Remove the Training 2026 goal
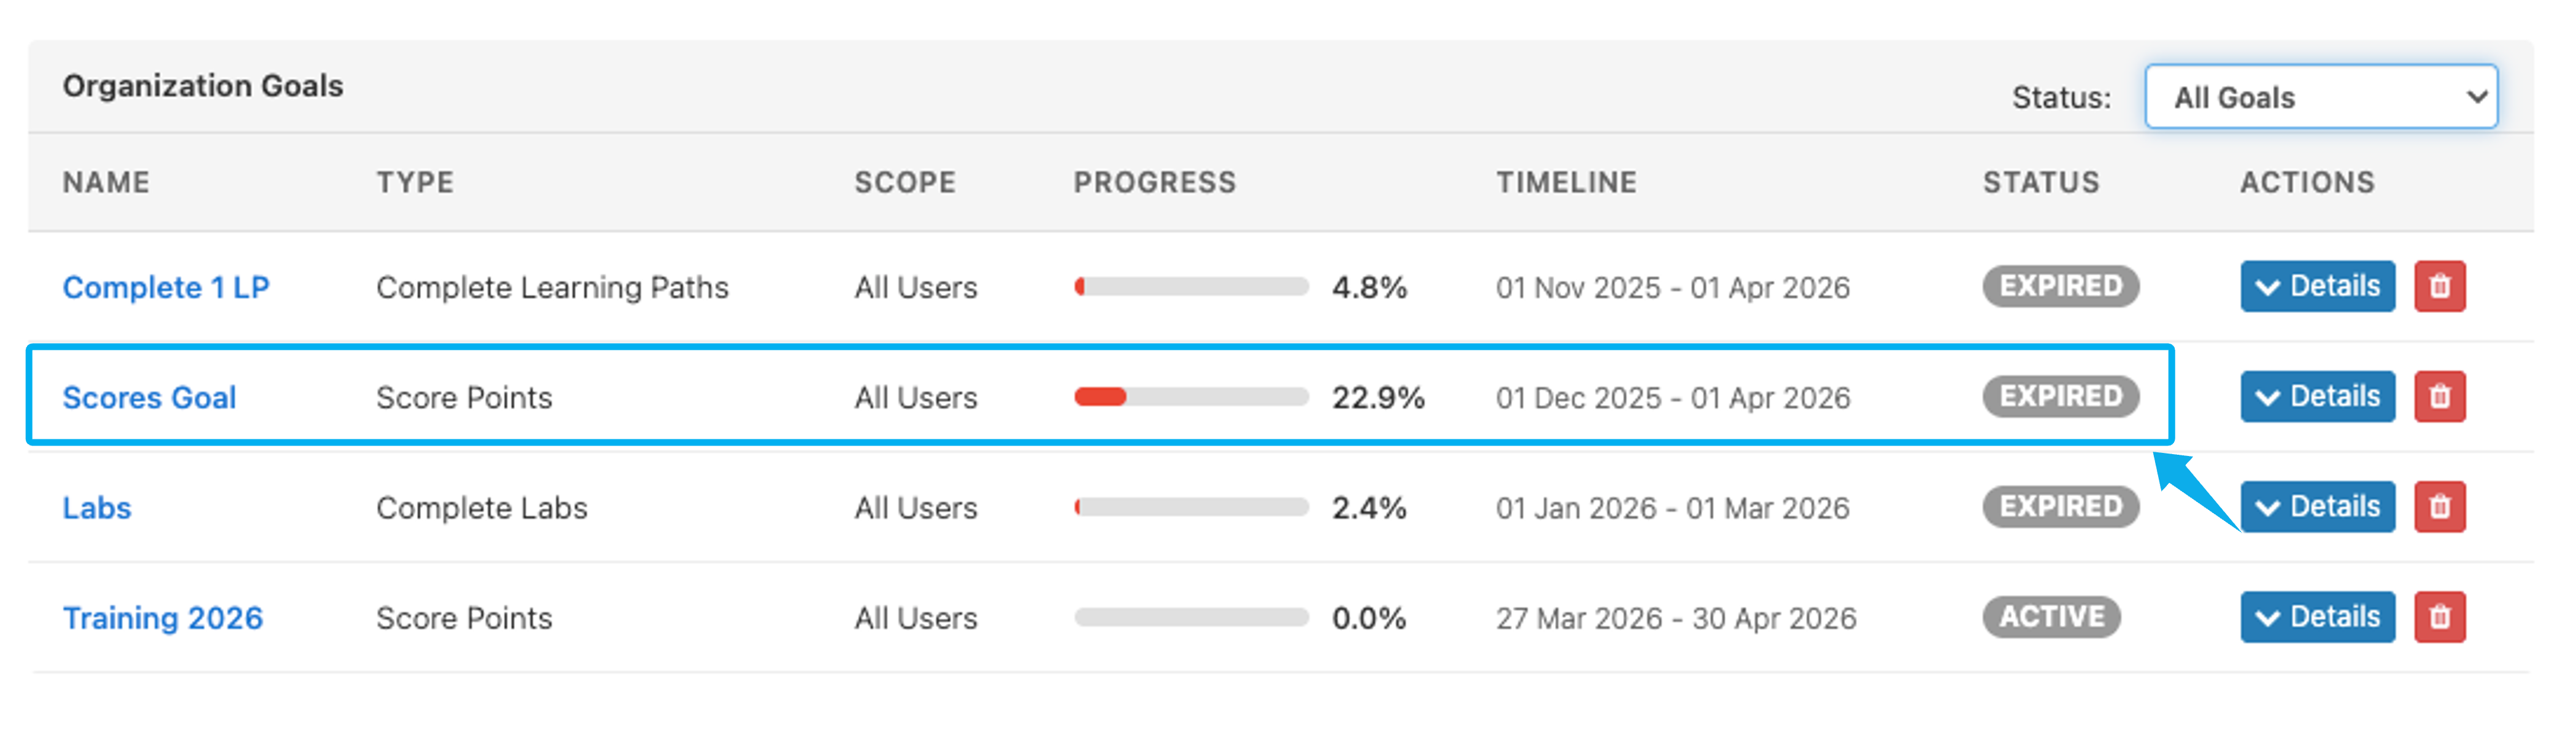 pos(2439,617)
